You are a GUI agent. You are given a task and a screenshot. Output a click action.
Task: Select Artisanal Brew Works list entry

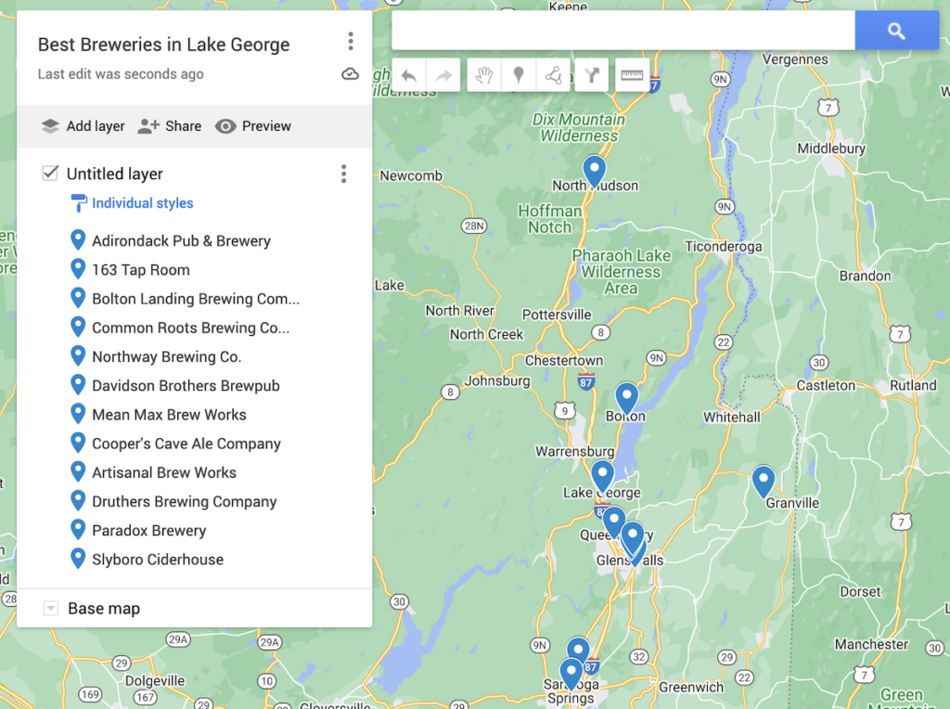164,472
